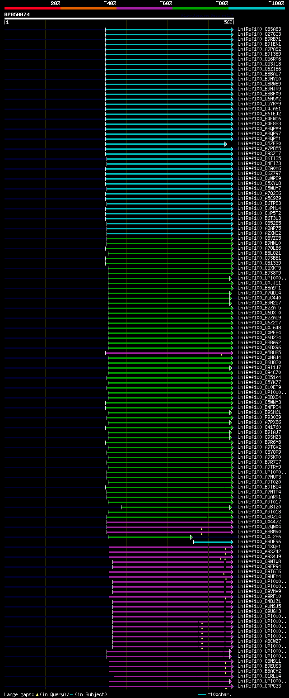
Task: Click label UniRef100_Q5ZFS0
Action: tap(259, 143)
